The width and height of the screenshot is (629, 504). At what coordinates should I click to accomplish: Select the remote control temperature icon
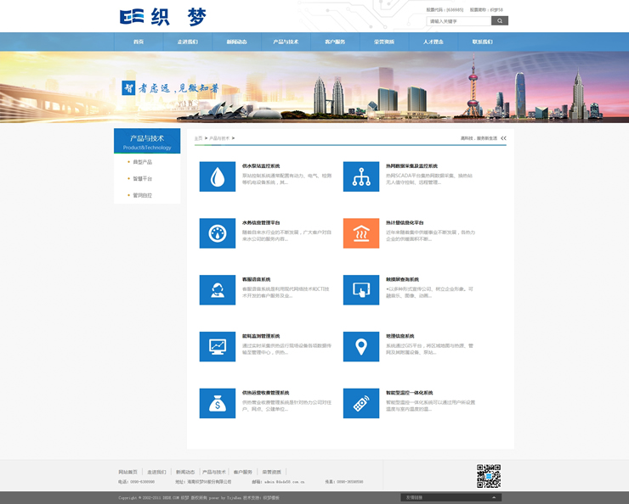coord(361,403)
